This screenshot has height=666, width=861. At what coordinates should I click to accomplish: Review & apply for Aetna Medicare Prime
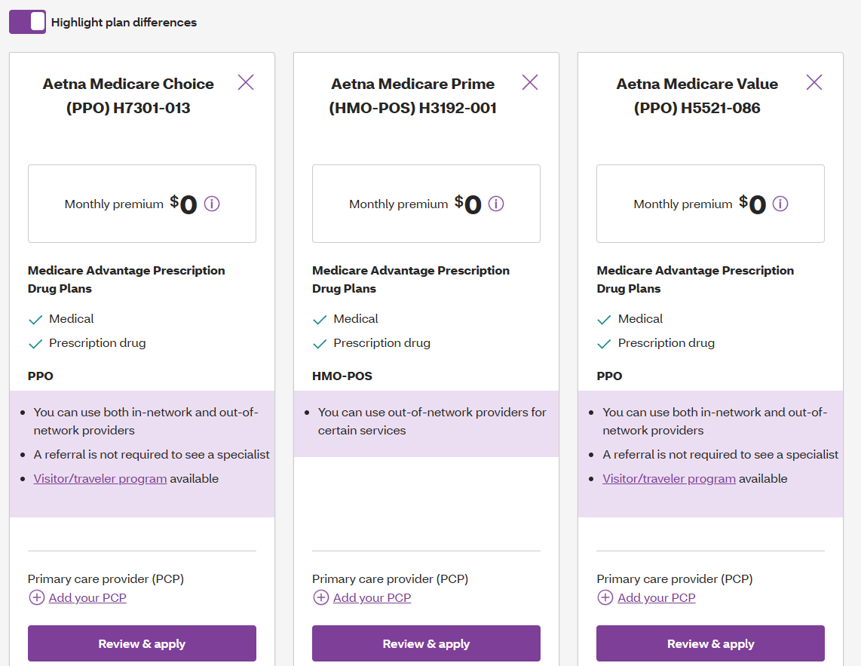pyautogui.click(x=426, y=643)
